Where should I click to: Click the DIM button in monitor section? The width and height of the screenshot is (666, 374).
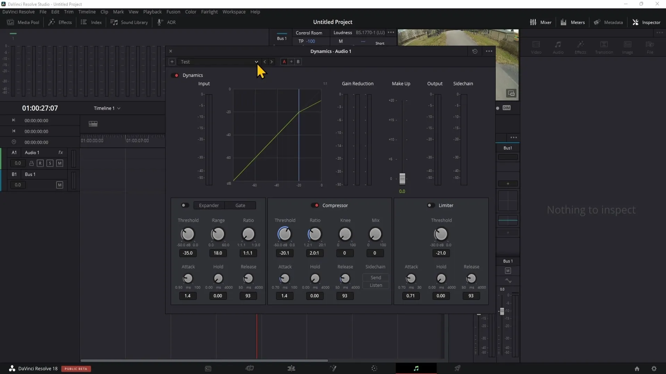point(506,108)
